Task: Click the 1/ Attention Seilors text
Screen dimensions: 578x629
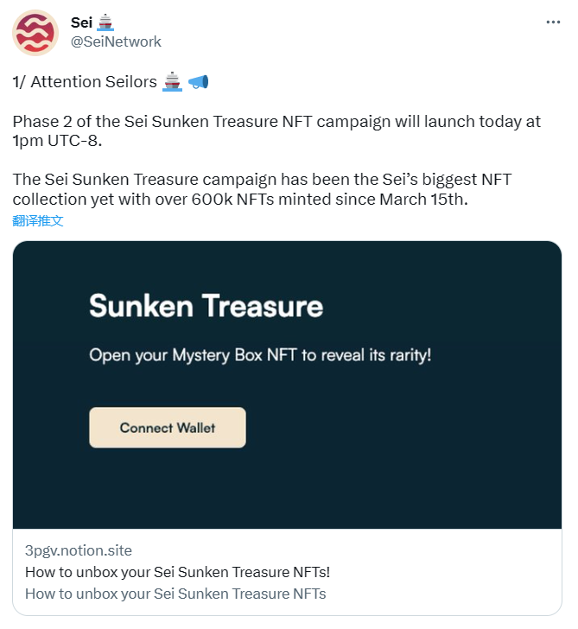Action: 85,82
